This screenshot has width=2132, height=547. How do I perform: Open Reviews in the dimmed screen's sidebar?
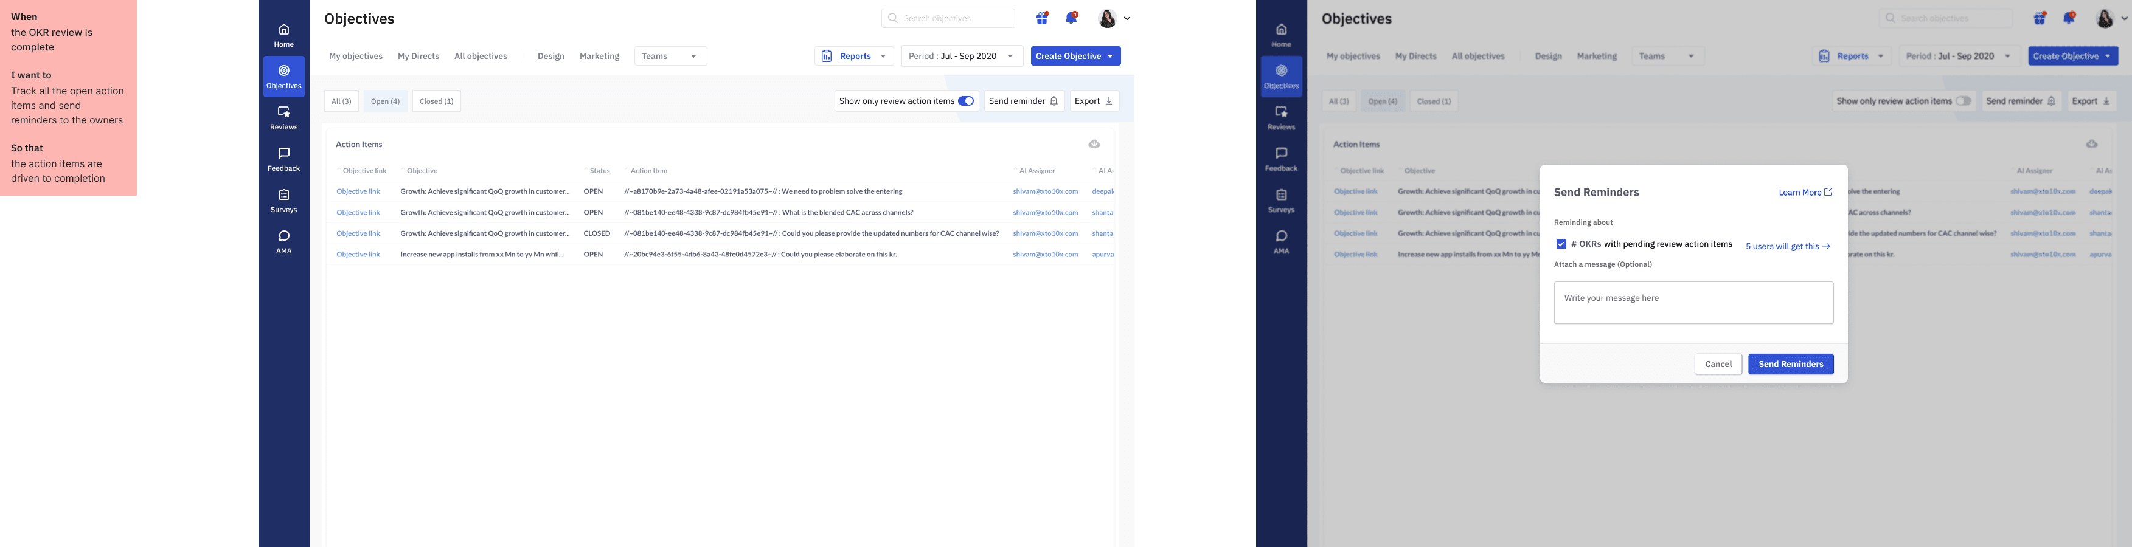1281,119
